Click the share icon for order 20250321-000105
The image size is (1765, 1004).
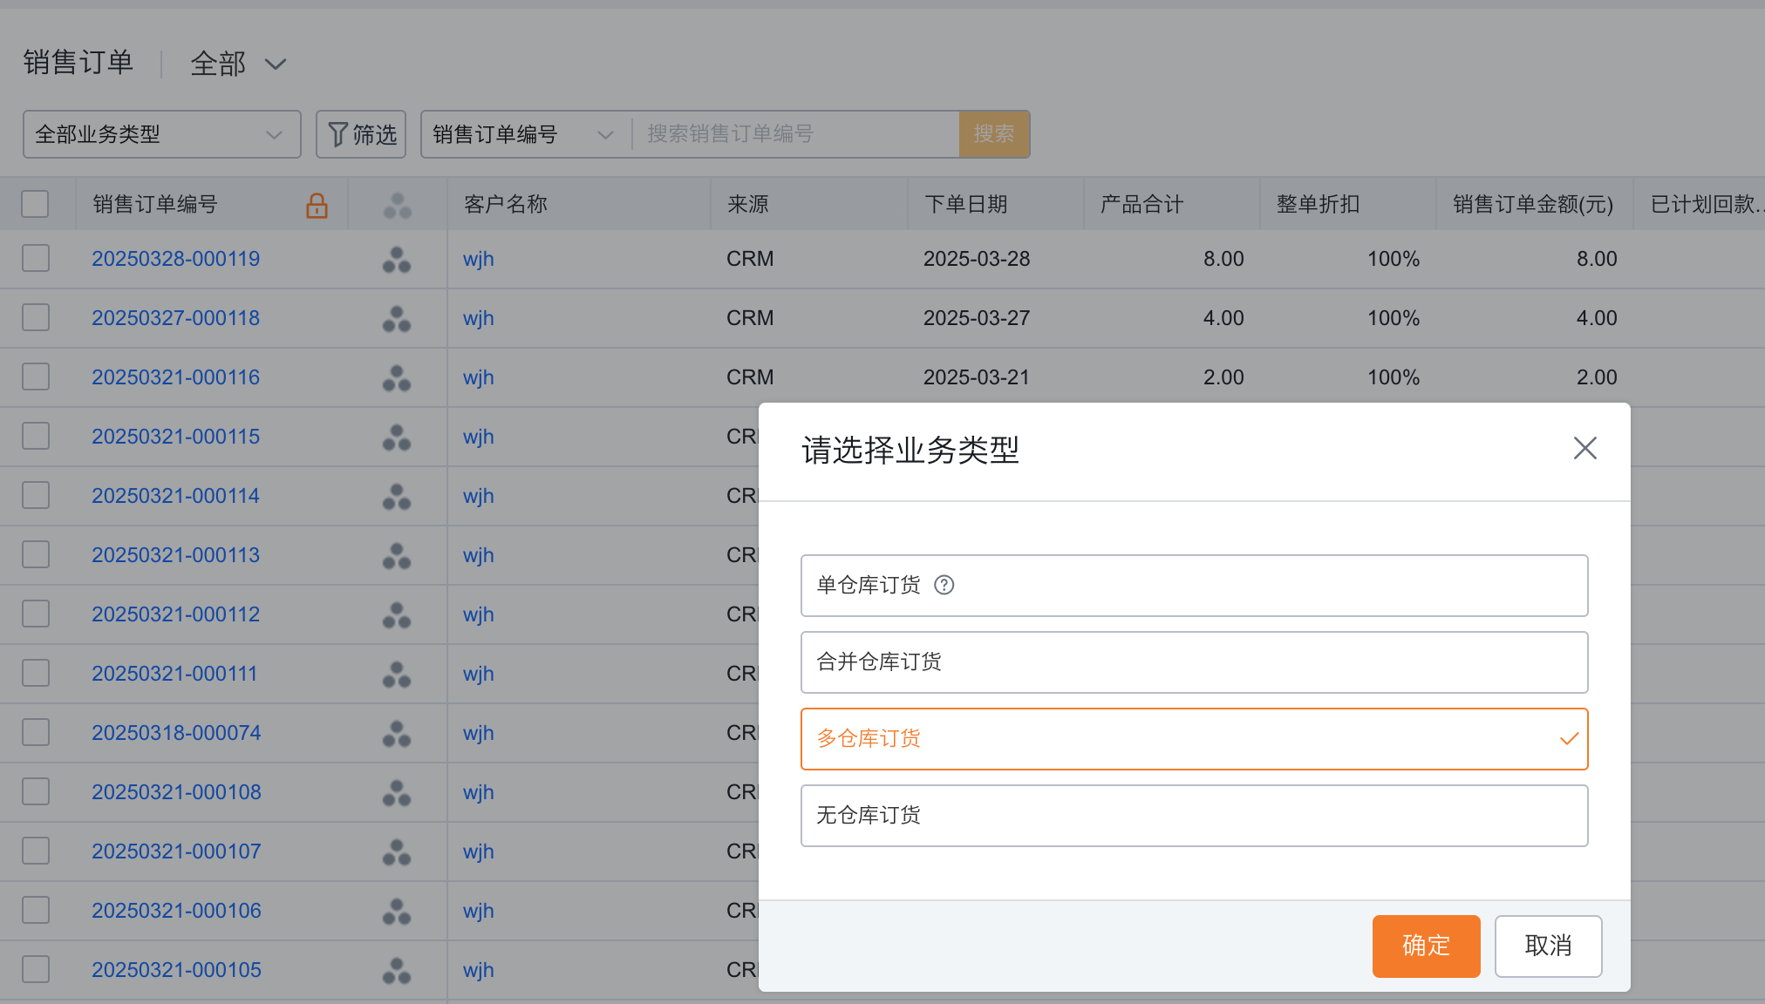[397, 971]
